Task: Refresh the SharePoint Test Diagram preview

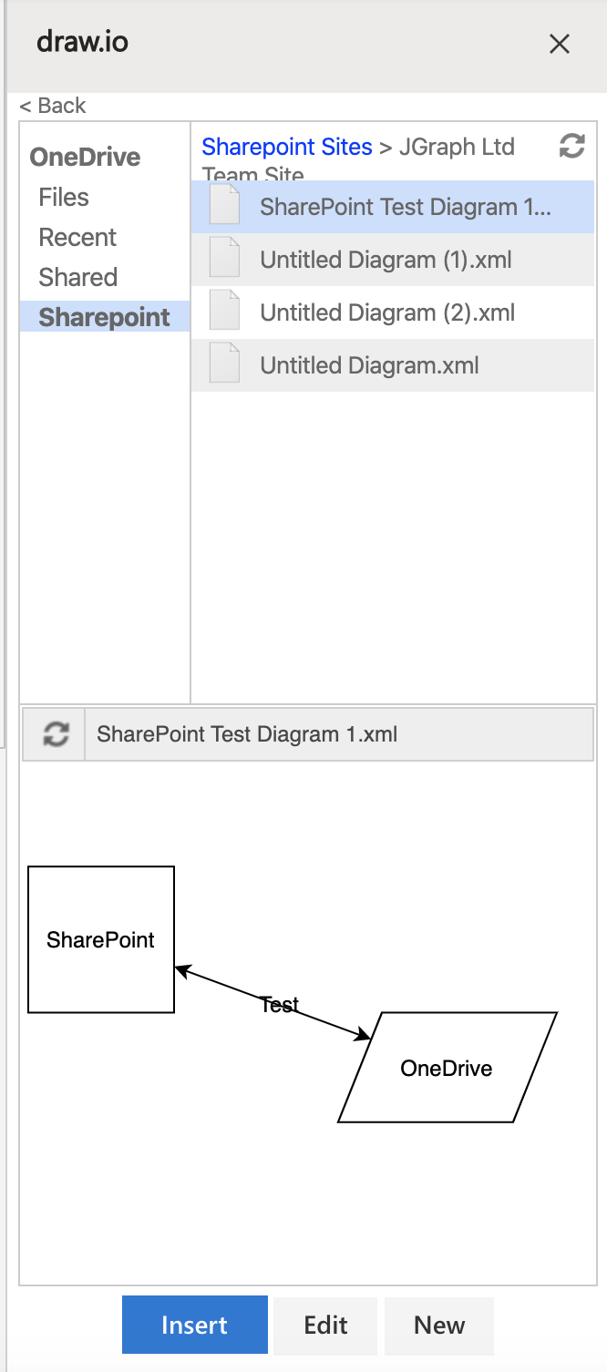Action: (53, 733)
